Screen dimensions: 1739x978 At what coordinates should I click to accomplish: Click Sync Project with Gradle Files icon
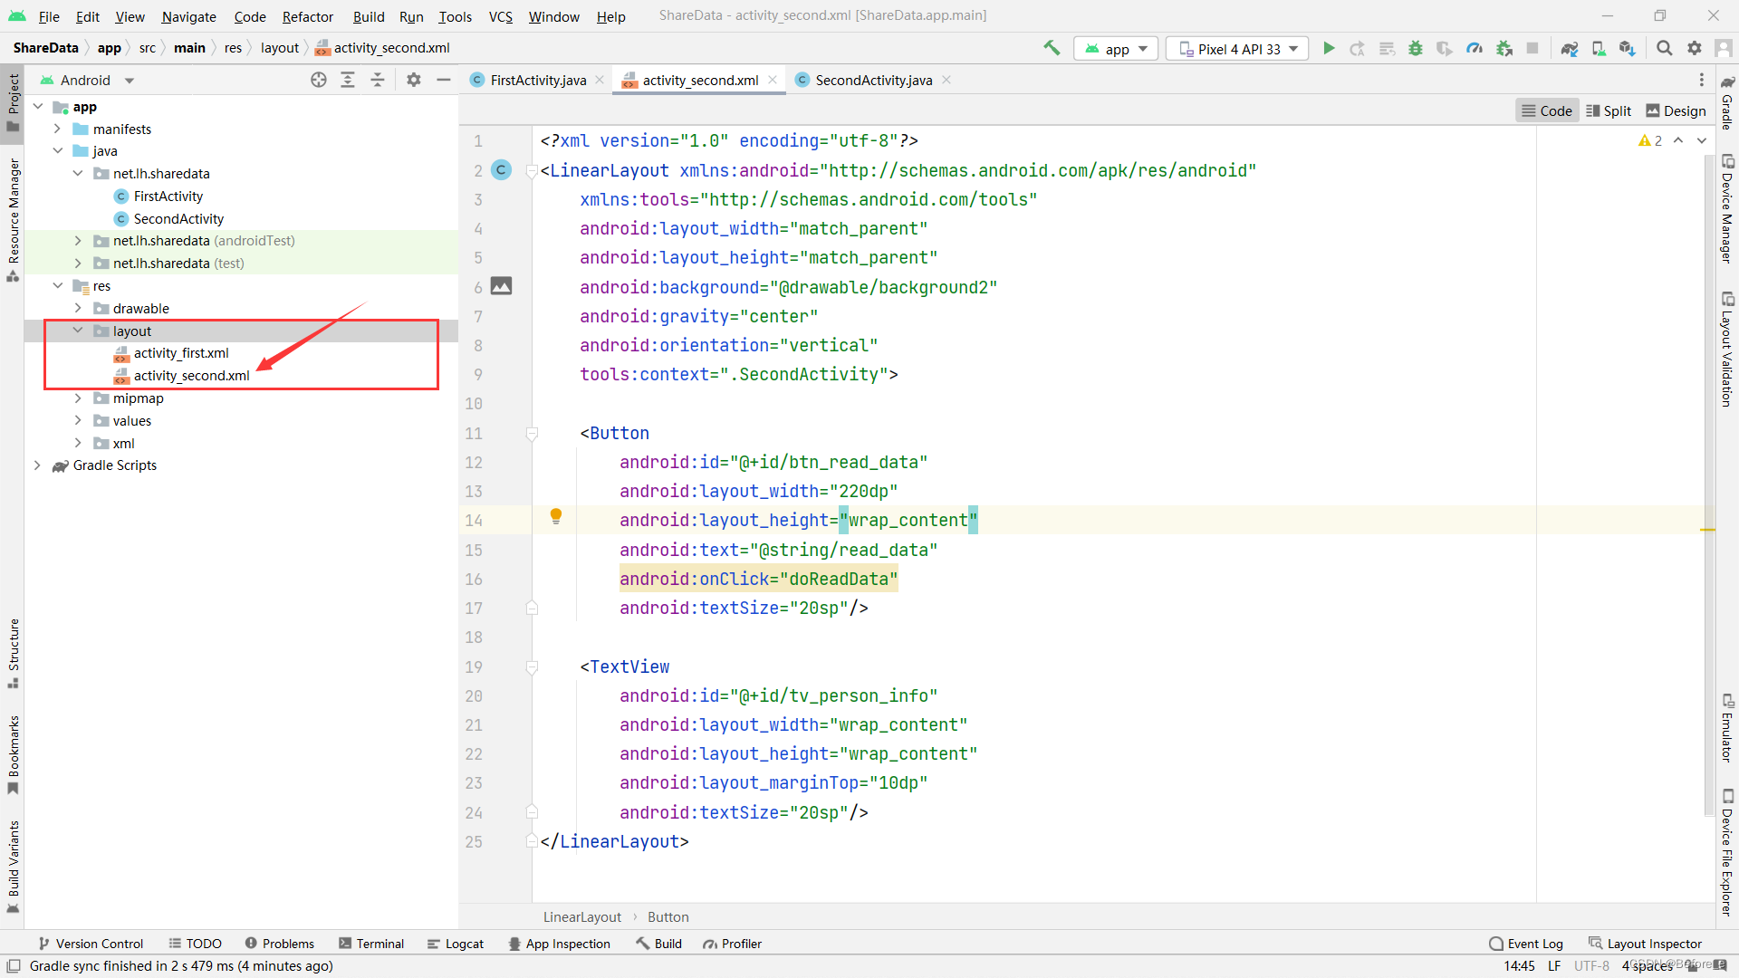click(x=1570, y=49)
